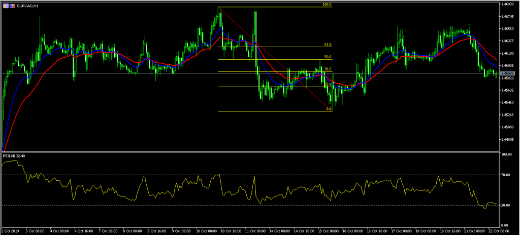Click the current price tag 1.45885
Screen dimensions: 520x235
coord(508,74)
